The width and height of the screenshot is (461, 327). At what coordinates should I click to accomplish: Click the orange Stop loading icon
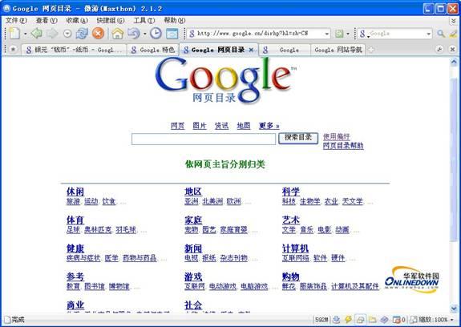click(98, 33)
